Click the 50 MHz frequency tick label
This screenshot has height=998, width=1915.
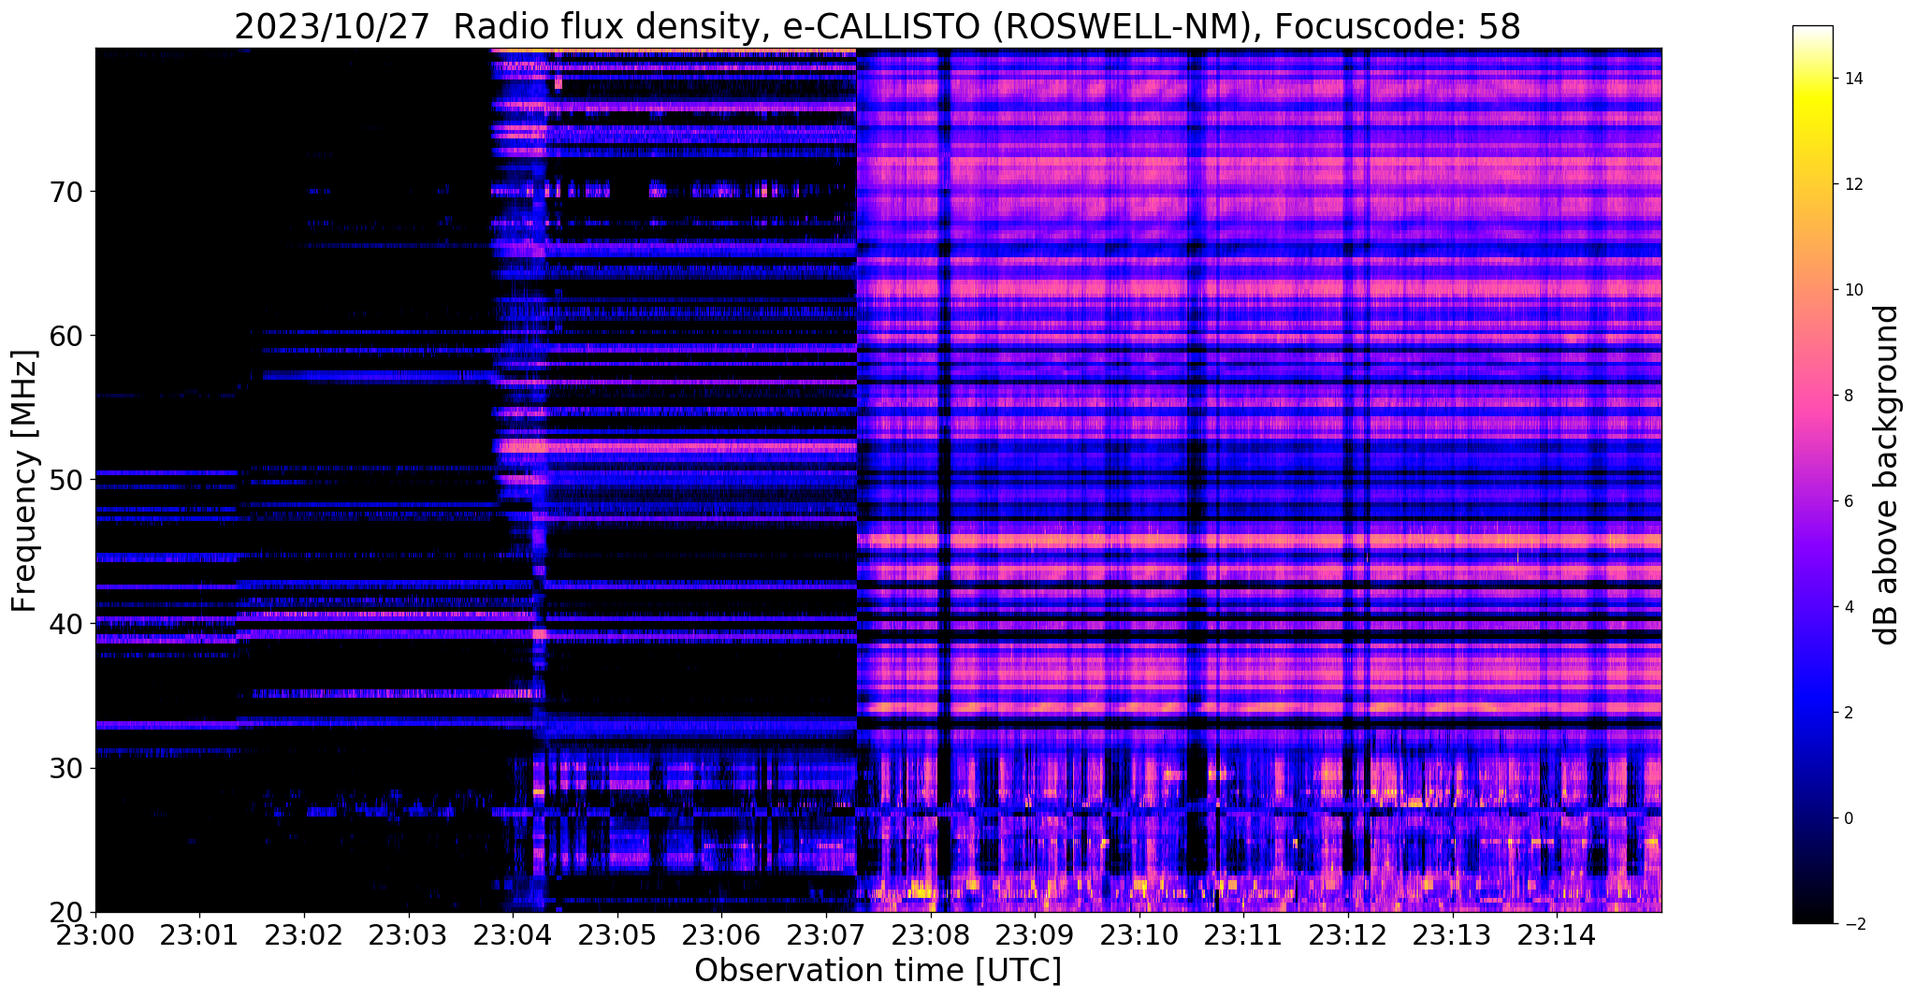pyautogui.click(x=65, y=480)
